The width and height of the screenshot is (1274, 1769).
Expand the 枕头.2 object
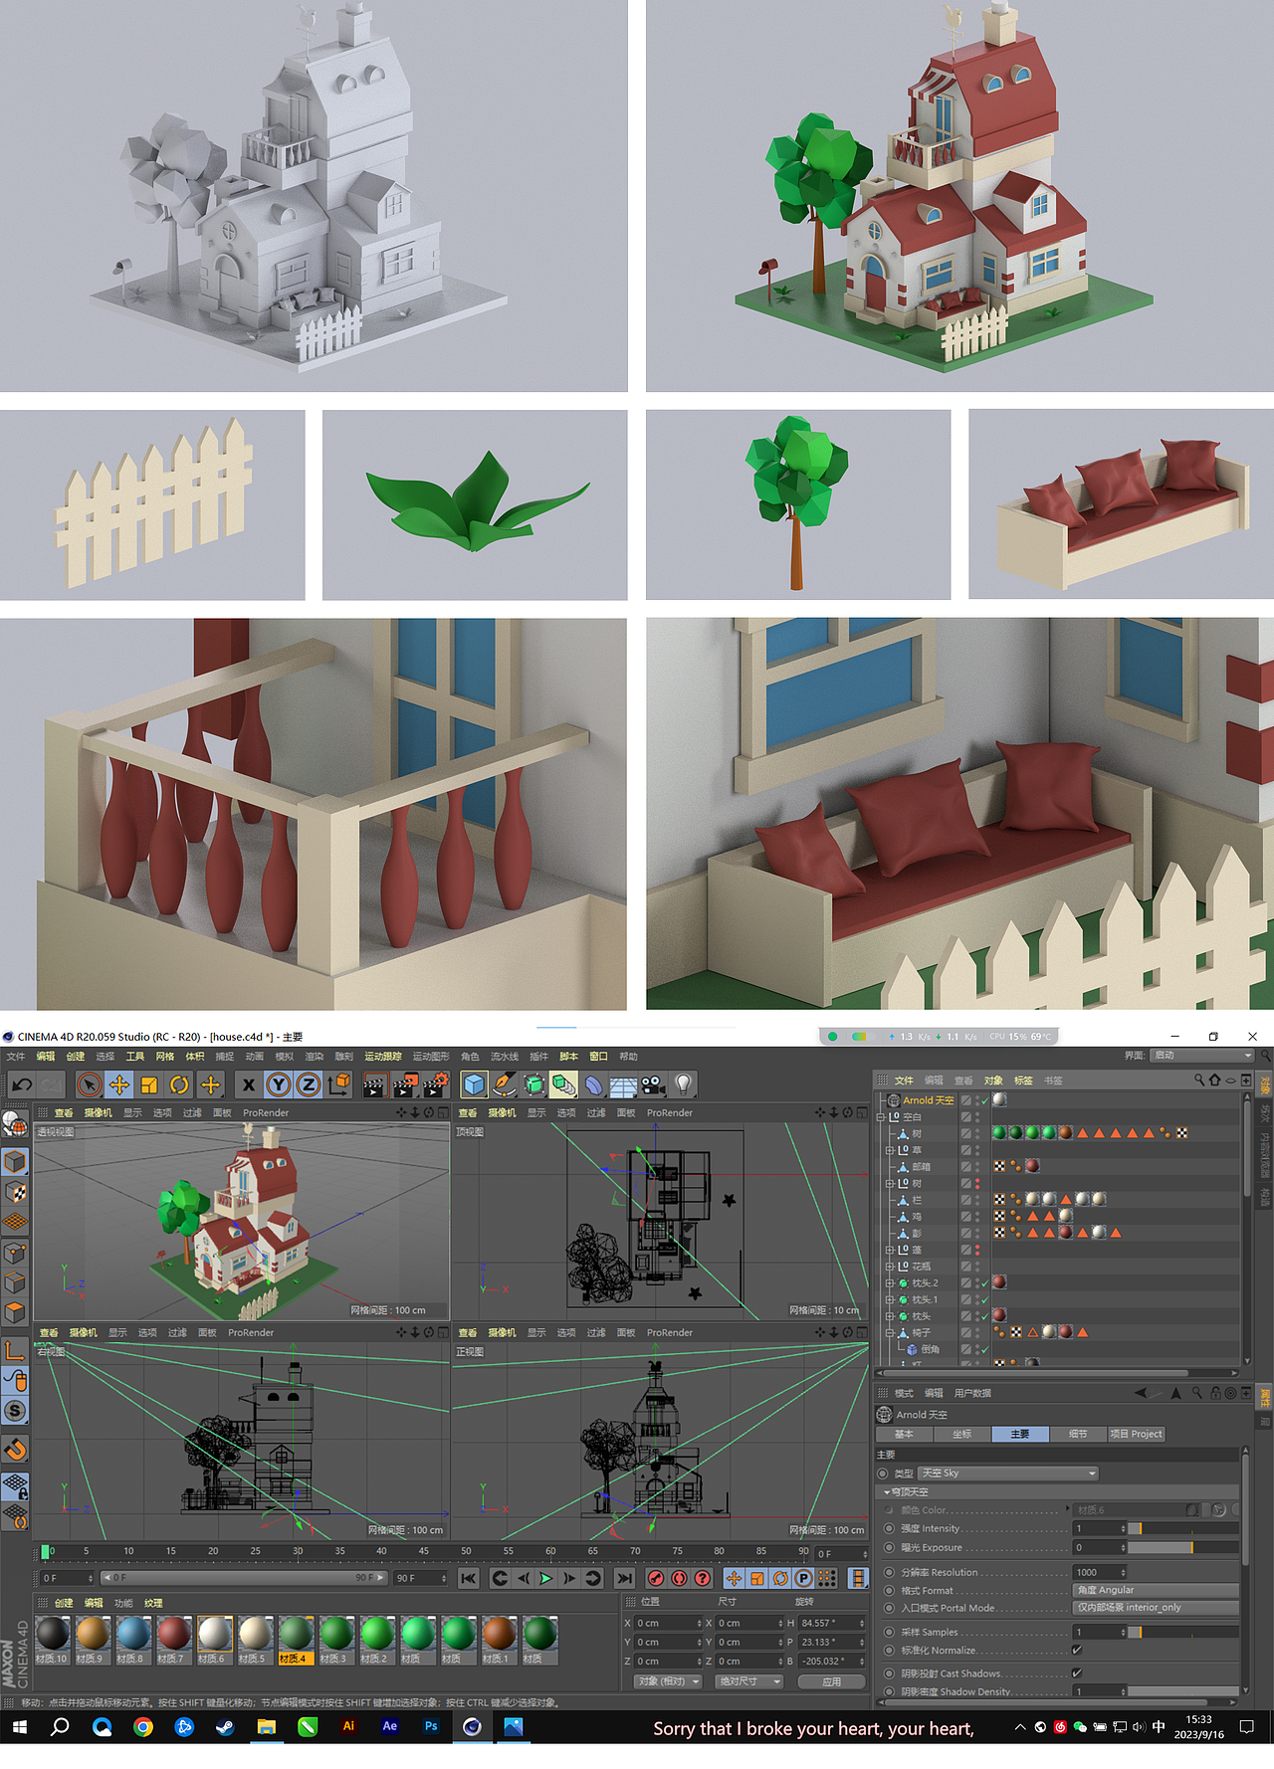coord(890,1283)
